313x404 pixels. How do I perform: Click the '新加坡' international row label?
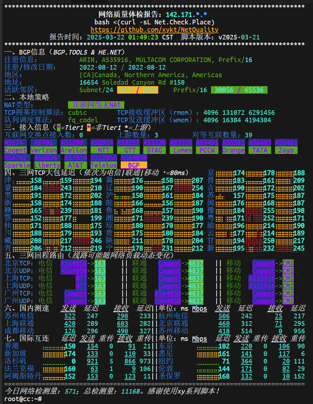click(15, 353)
